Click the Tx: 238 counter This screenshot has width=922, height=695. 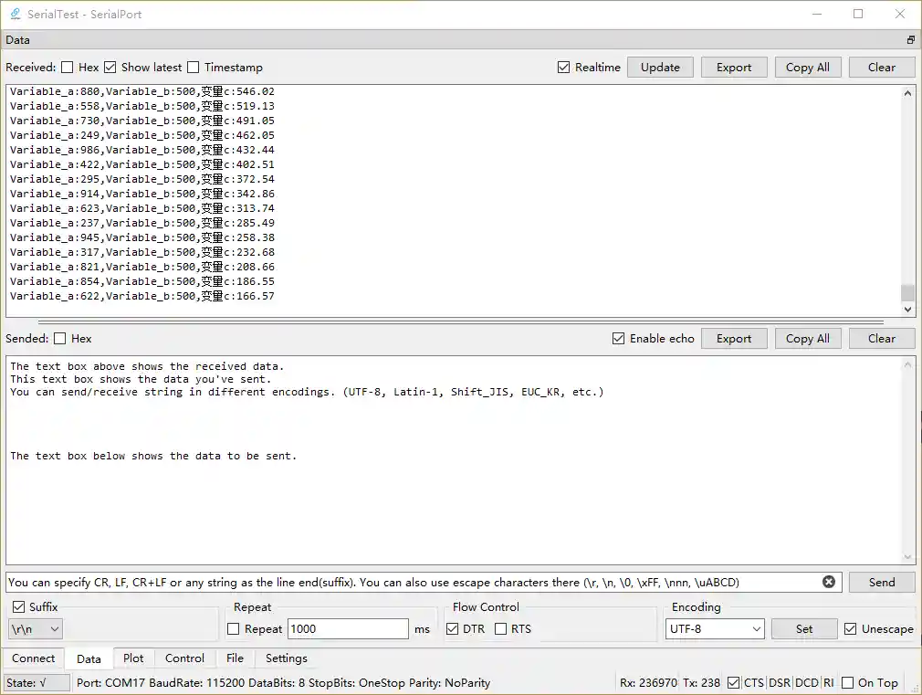pos(701,682)
